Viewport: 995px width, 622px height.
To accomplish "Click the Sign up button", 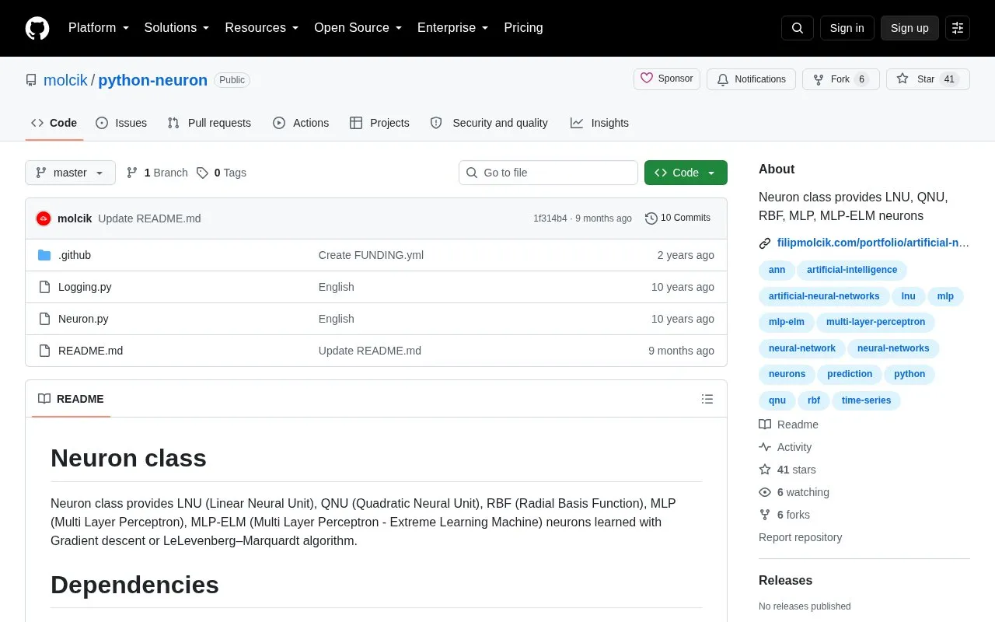I will pos(909,28).
